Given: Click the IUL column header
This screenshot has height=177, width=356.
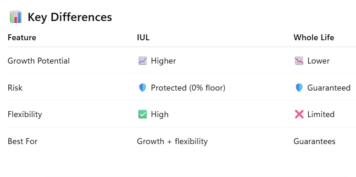Looking at the screenshot, I should click(x=143, y=38).
